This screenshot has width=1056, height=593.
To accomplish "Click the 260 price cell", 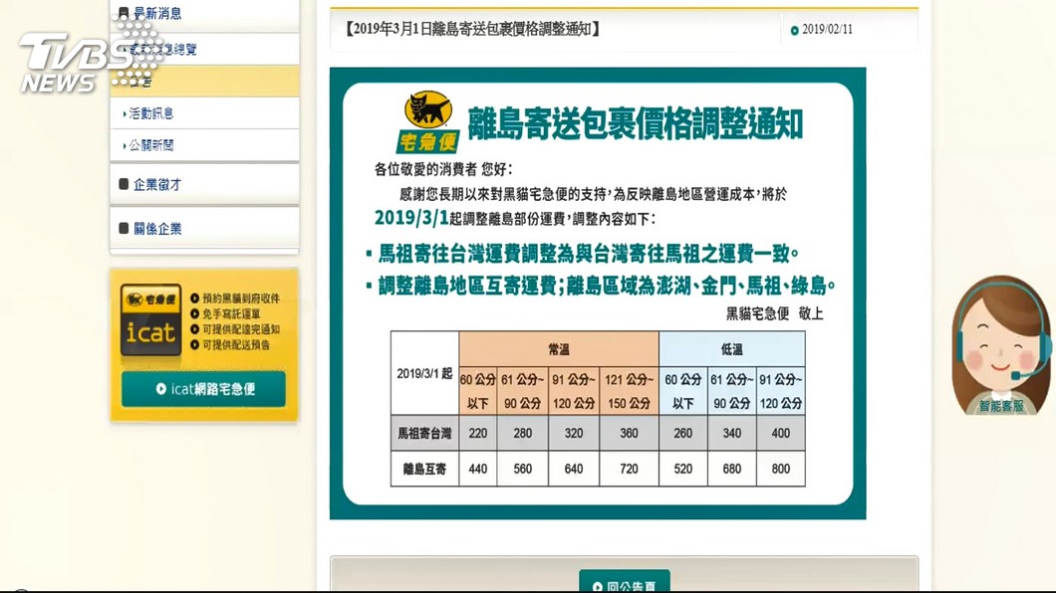I will [x=682, y=434].
